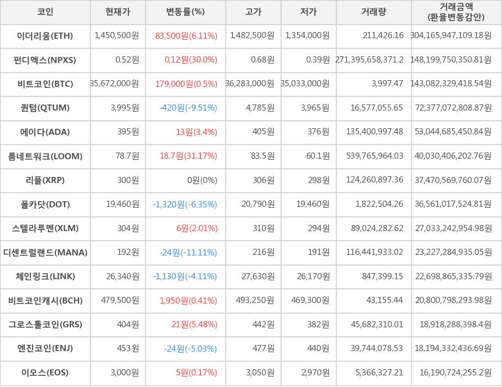Click the 고가 column header

pyautogui.click(x=253, y=12)
